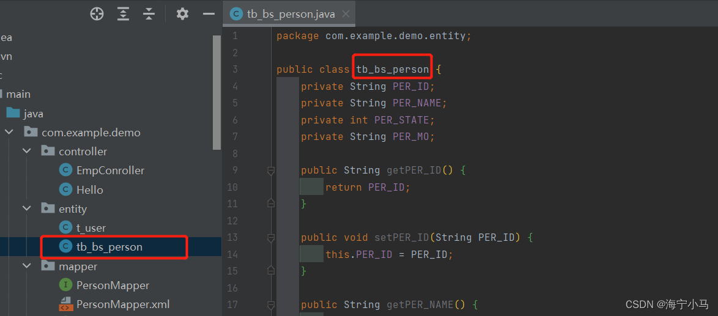The image size is (718, 316).
Task: Select t_user in the entity package
Action: (91, 228)
